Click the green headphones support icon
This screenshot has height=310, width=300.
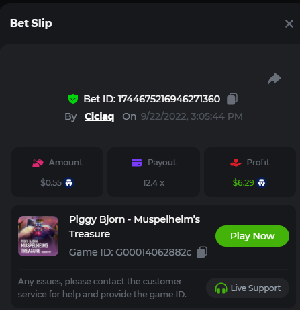click(x=221, y=288)
